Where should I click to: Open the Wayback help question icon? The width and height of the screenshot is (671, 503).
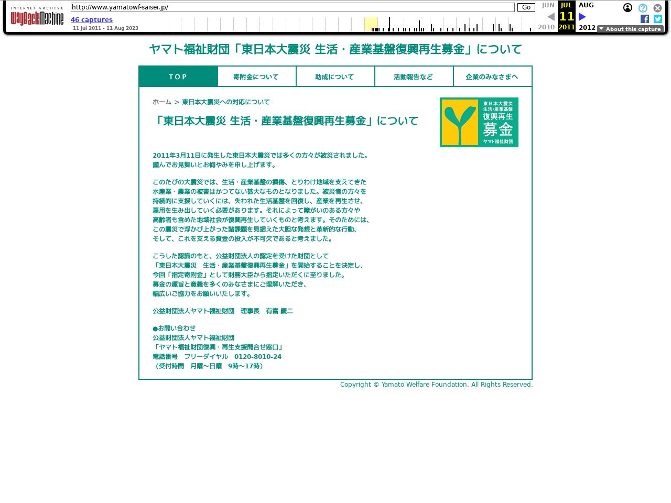pyautogui.click(x=643, y=8)
